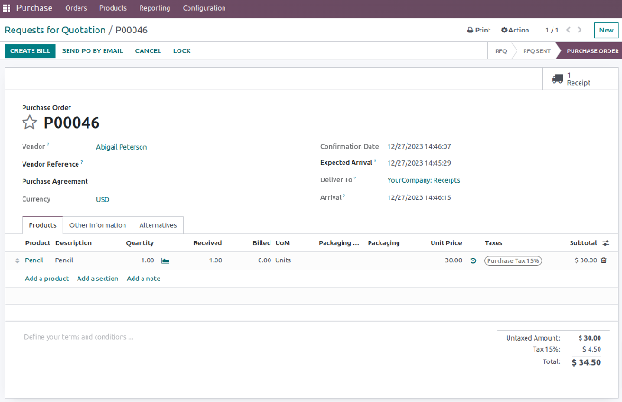Switch to the Alternatives tab
622x402 pixels.
[x=158, y=225]
